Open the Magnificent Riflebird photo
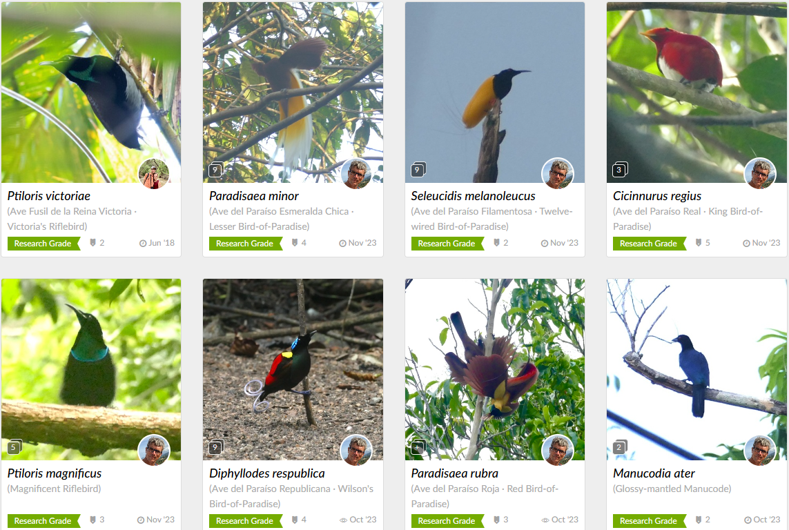 [91, 370]
